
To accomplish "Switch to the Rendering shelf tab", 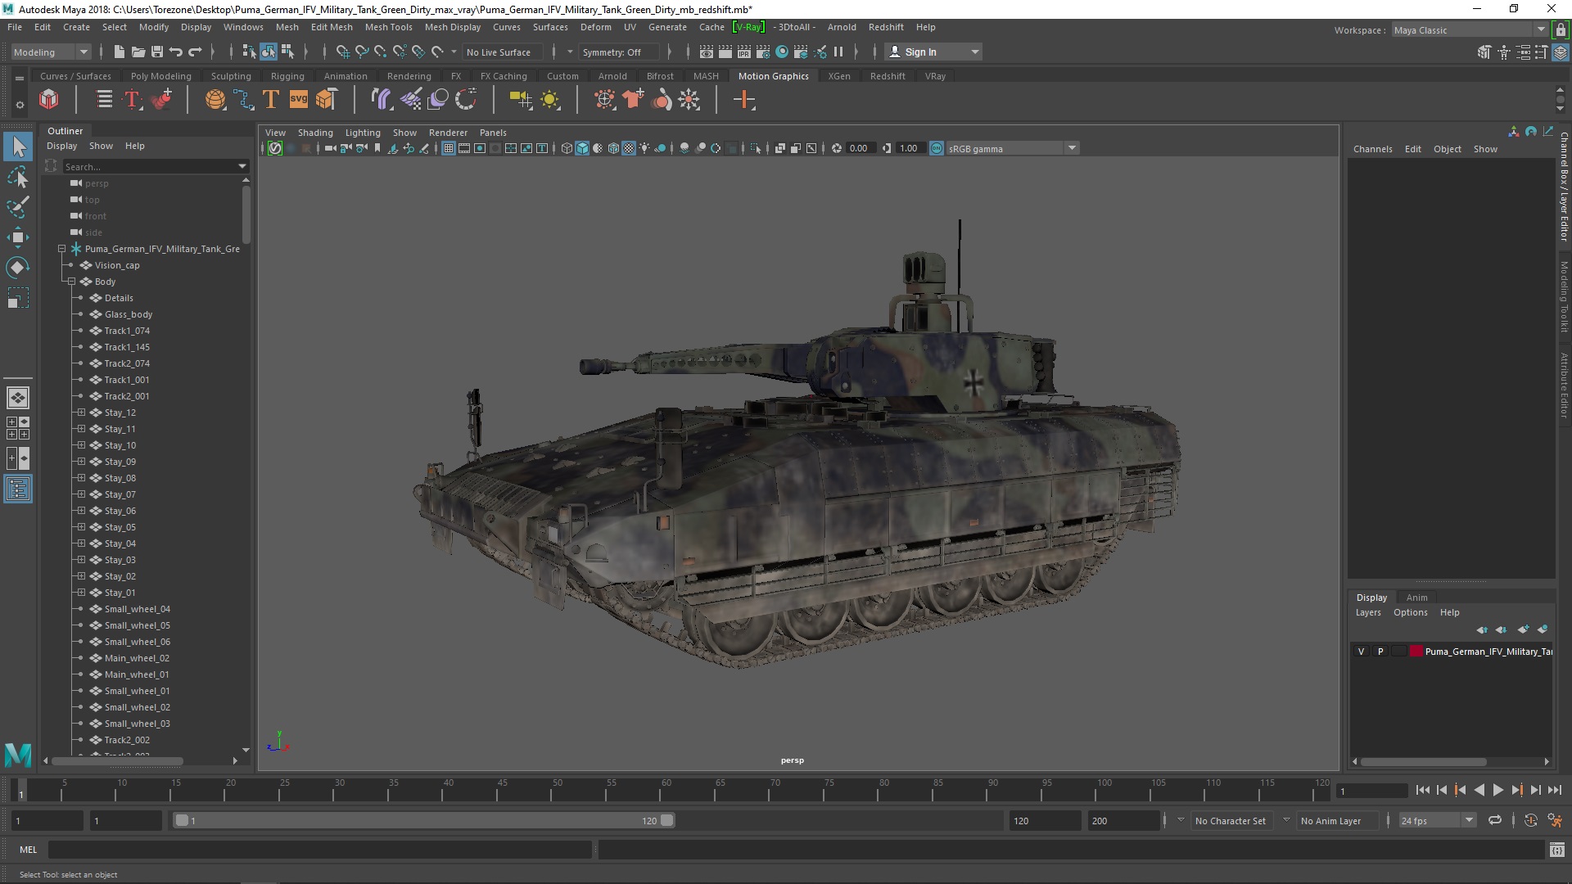I will [409, 76].
